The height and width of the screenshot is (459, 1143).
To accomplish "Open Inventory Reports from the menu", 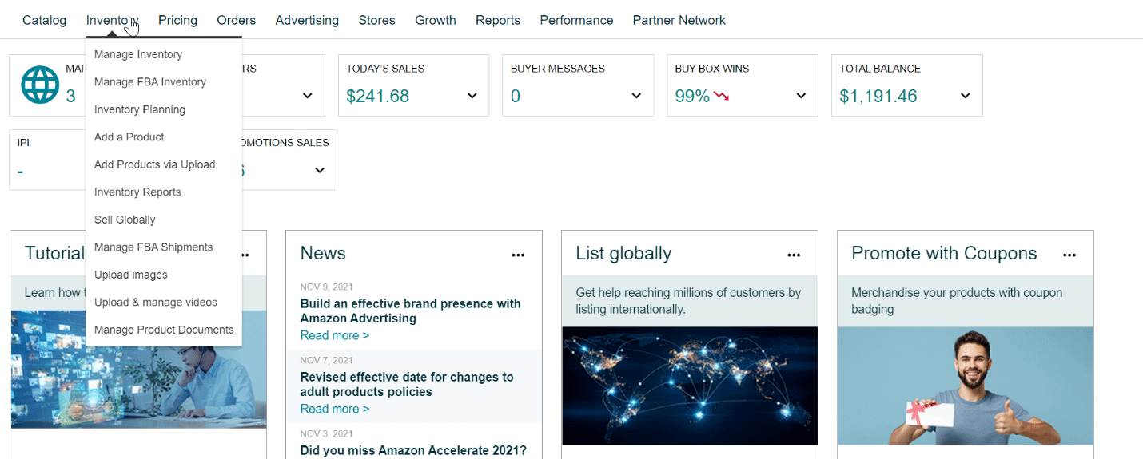I will [x=137, y=192].
